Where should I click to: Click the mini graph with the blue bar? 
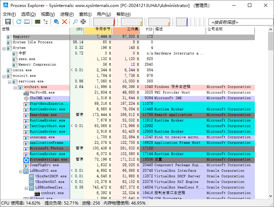(x=182, y=22)
